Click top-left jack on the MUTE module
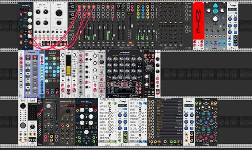The height and width of the screenshot is (150, 252). click(195, 42)
